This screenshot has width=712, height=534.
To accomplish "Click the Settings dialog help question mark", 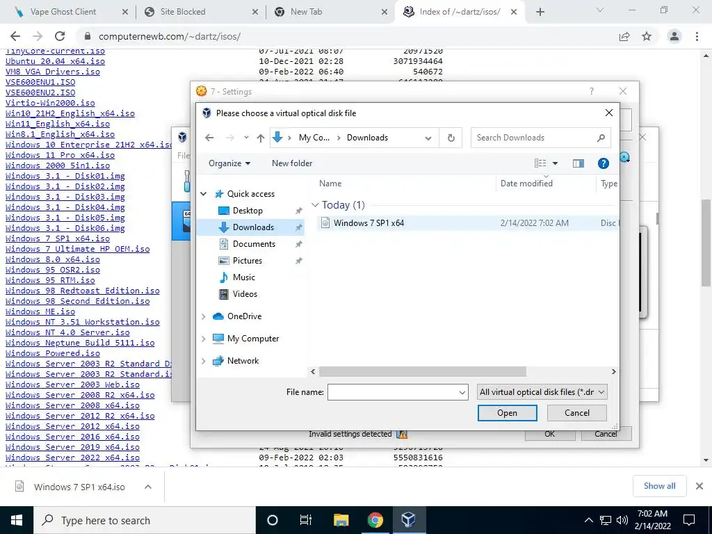I will tap(591, 91).
